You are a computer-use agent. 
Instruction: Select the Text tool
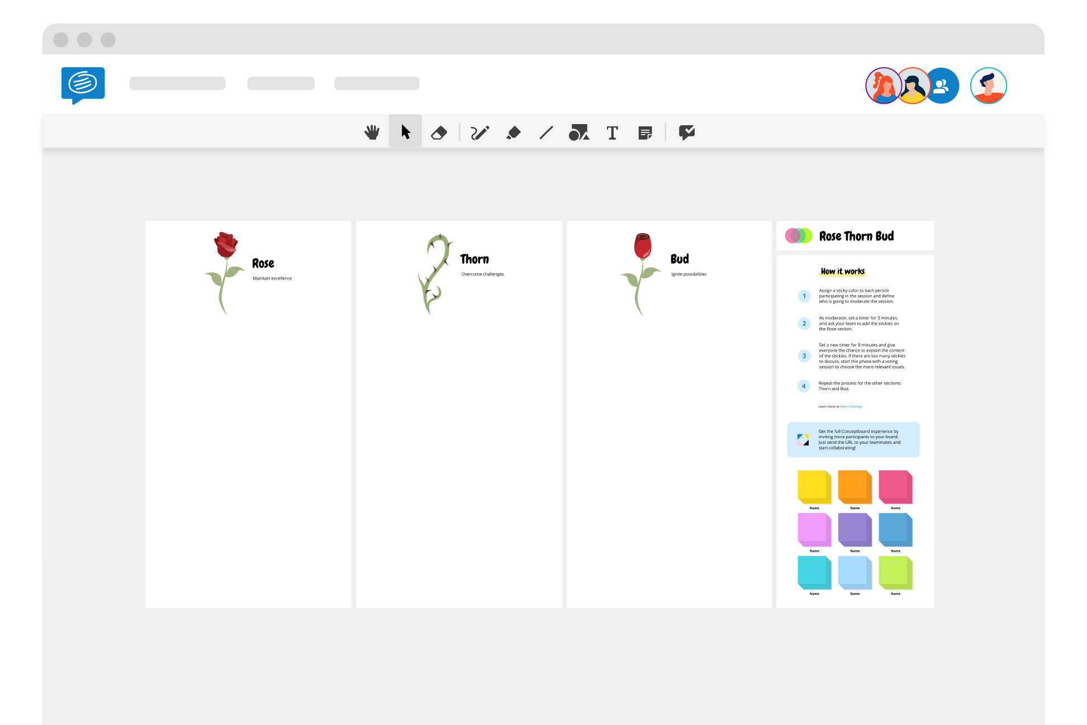[614, 132]
